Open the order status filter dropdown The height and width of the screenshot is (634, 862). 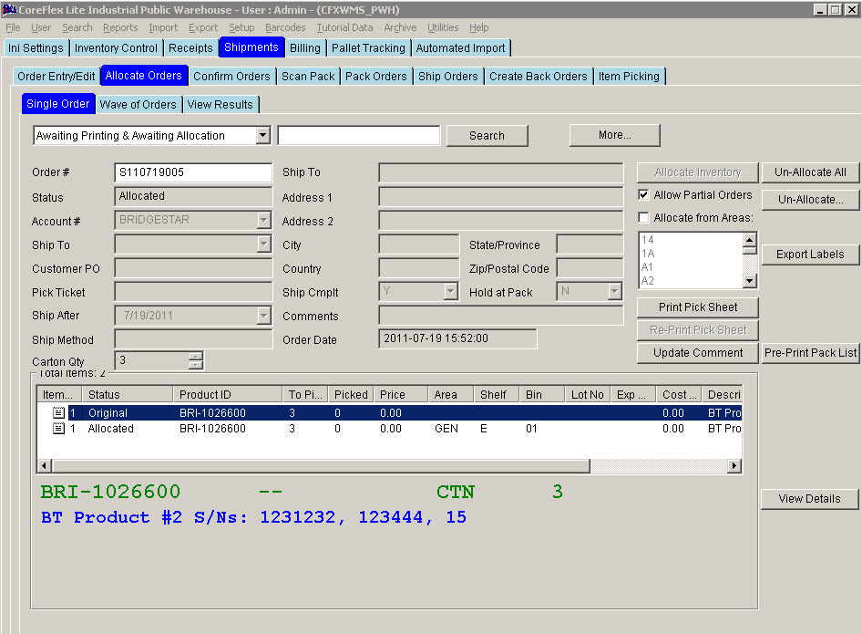(263, 135)
